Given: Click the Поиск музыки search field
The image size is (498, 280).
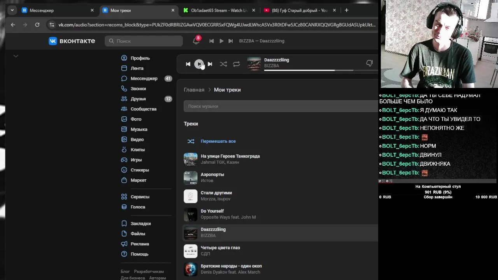Looking at the screenshot, I should pos(281,106).
